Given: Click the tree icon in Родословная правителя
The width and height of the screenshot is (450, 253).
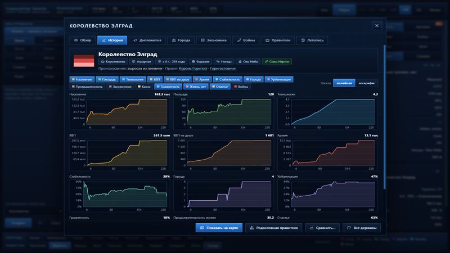Looking at the screenshot, I should click(251, 228).
